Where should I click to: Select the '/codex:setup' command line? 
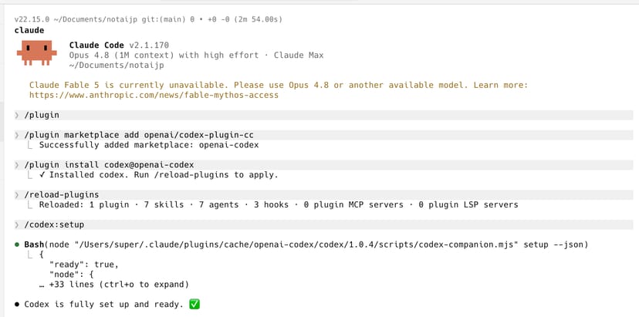click(x=323, y=225)
